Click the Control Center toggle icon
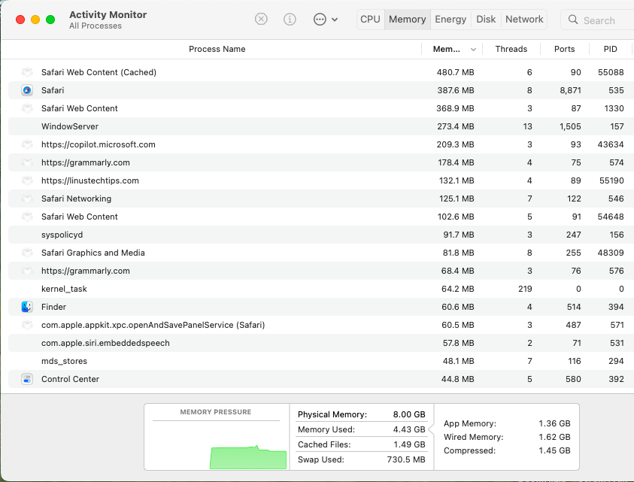Viewport: 634px width, 482px height. pyautogui.click(x=27, y=379)
